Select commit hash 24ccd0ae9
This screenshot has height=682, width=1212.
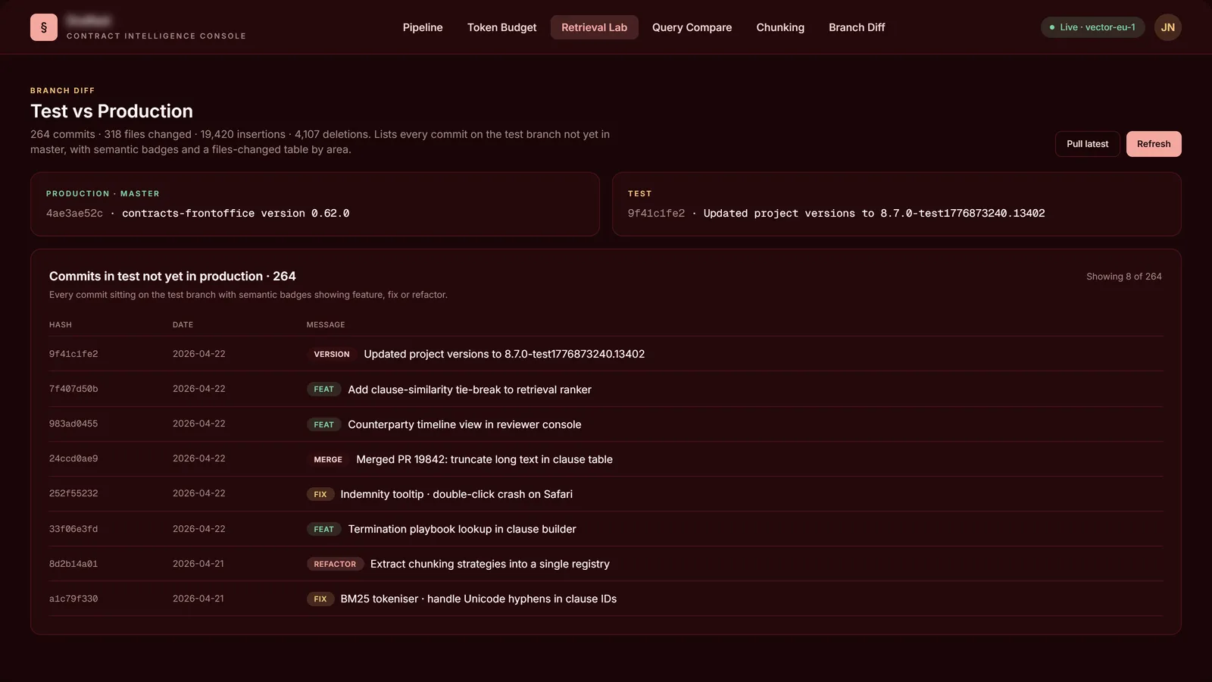point(73,459)
